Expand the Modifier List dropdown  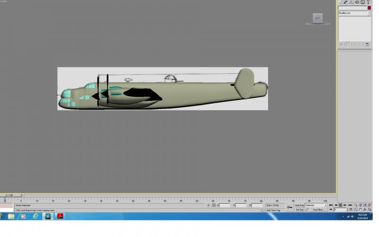click(x=354, y=13)
